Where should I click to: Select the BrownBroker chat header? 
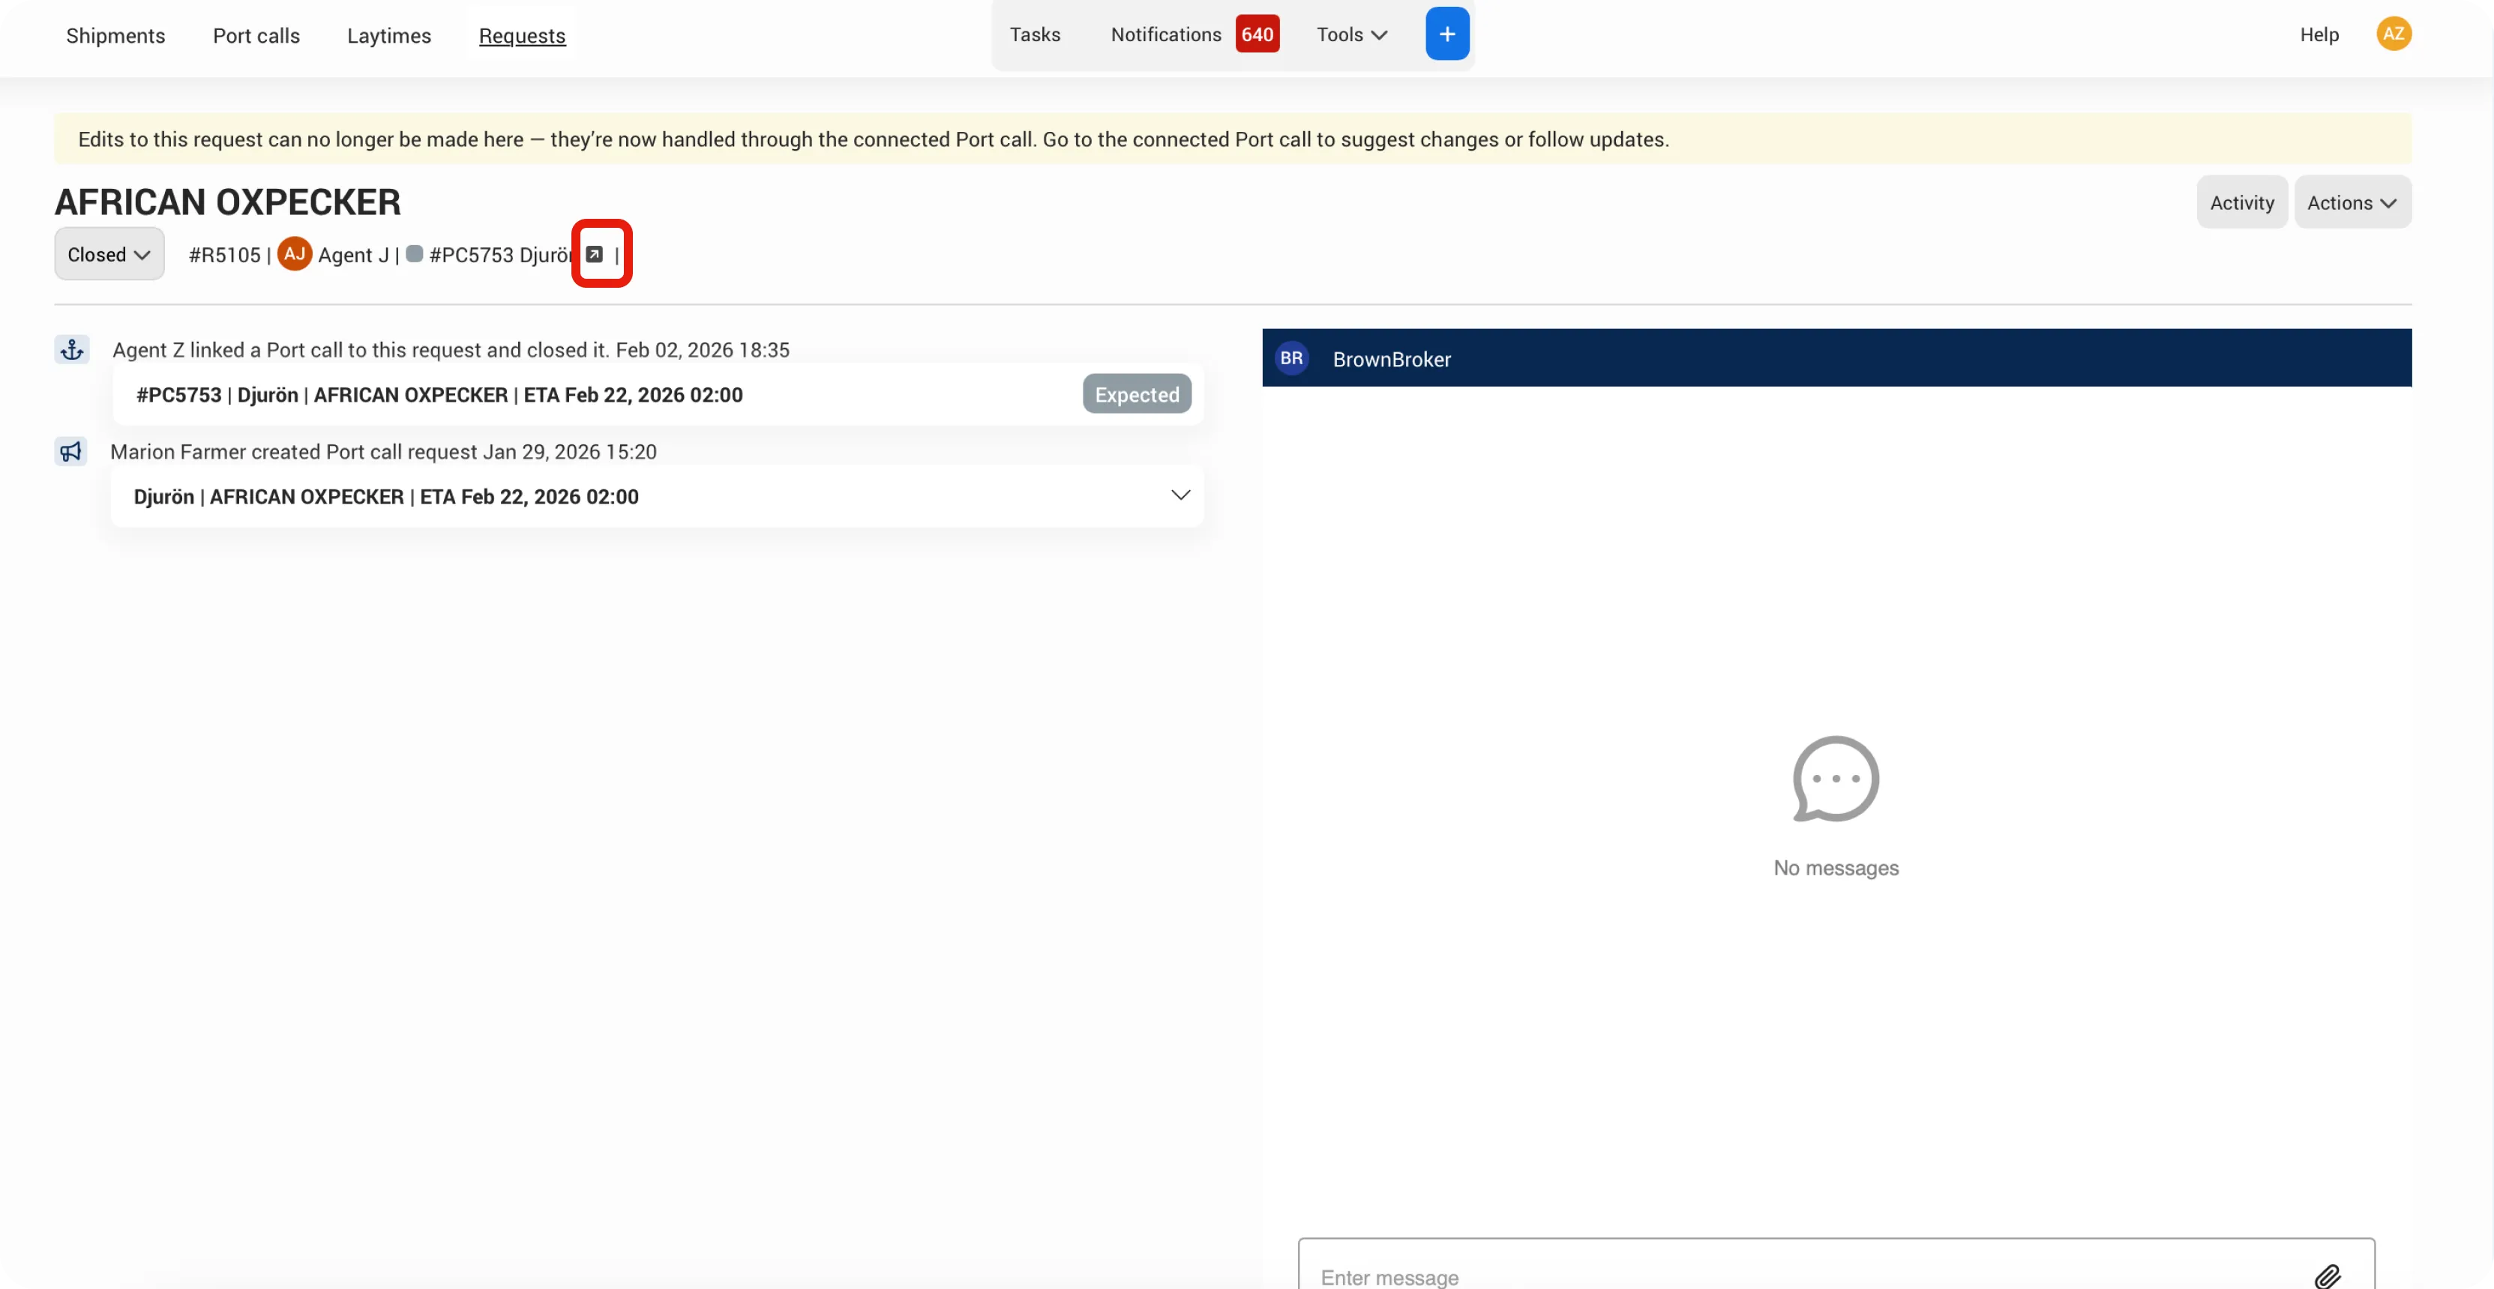1836,358
